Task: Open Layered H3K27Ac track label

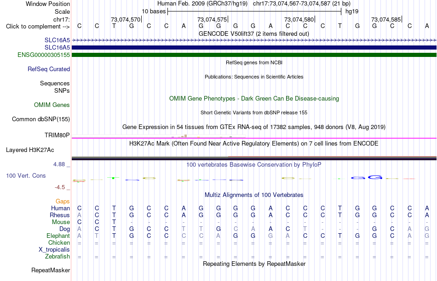Action: click(30, 150)
